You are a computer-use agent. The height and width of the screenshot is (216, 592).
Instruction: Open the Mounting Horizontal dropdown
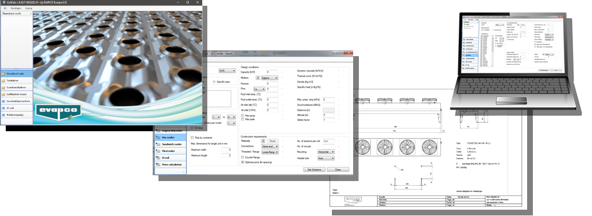pos(326,152)
